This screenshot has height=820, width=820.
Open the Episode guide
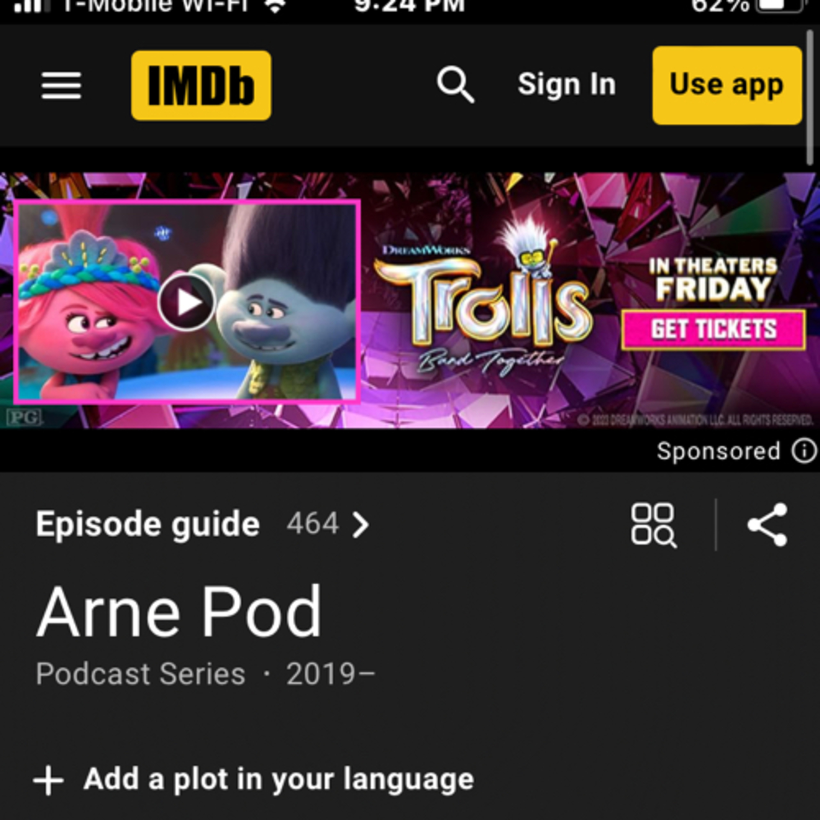coord(147,525)
